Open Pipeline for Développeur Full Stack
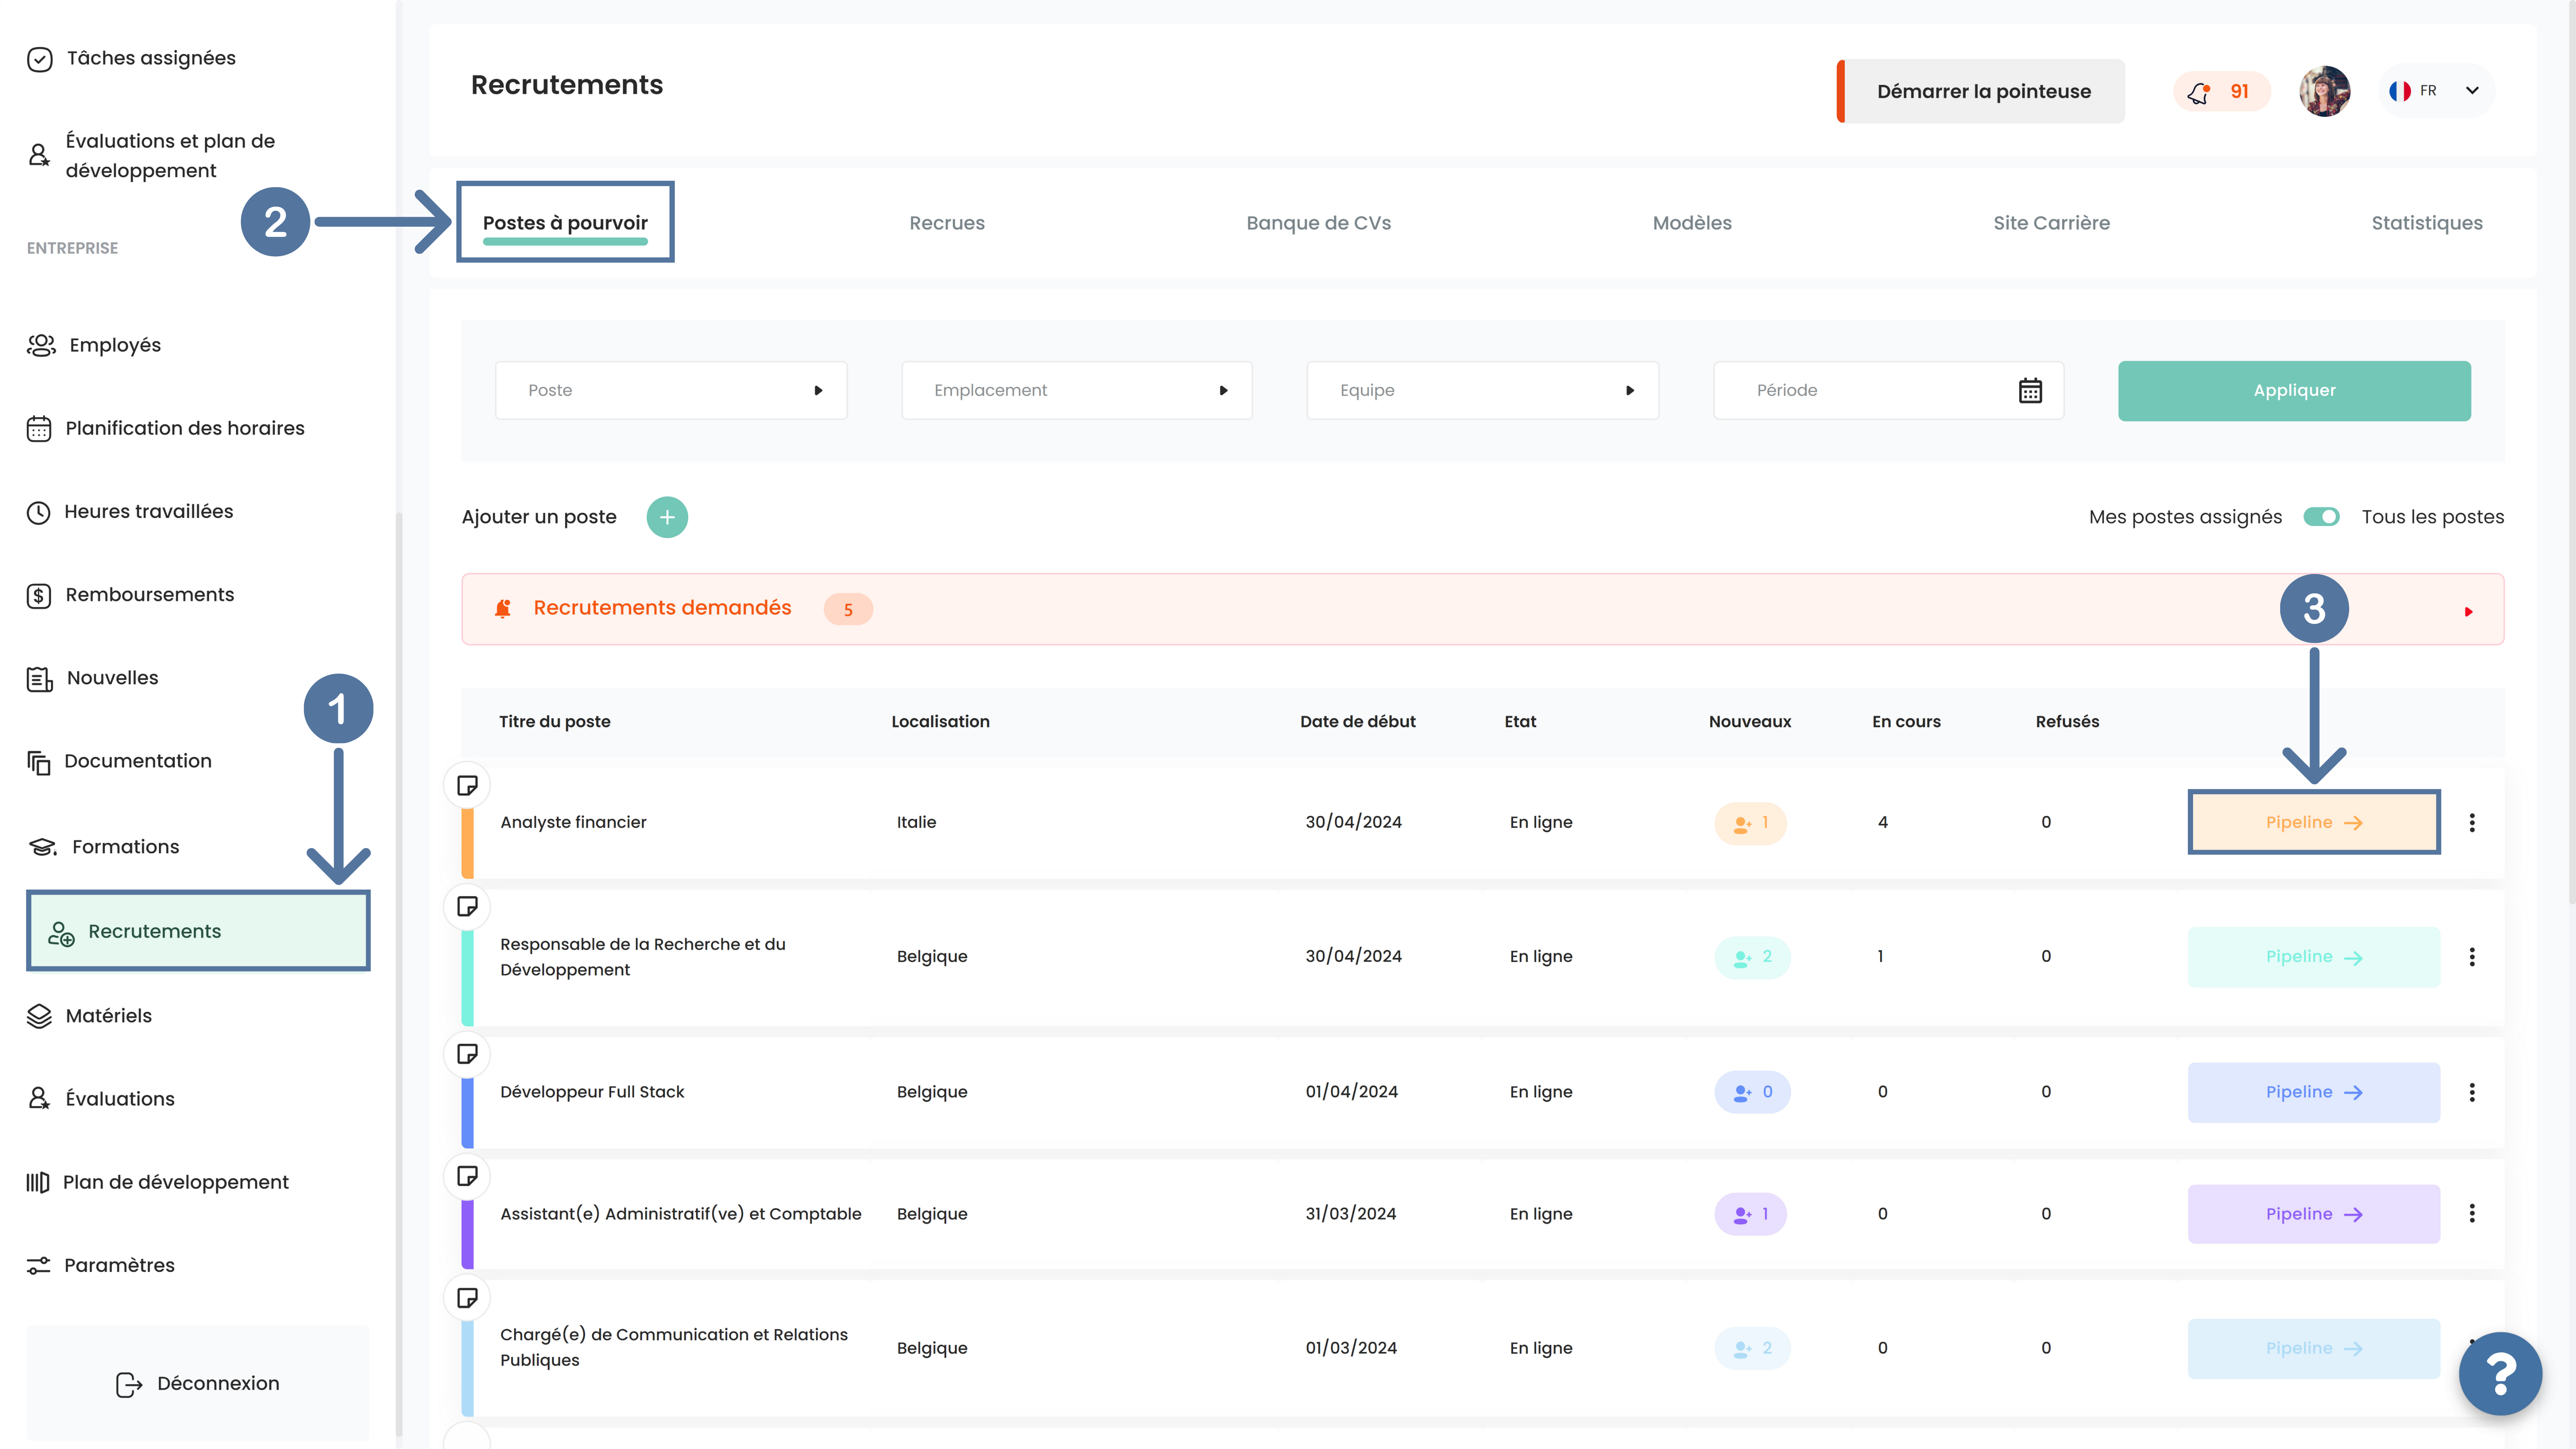Screen dimensions: 2576x1449 [2314, 1093]
